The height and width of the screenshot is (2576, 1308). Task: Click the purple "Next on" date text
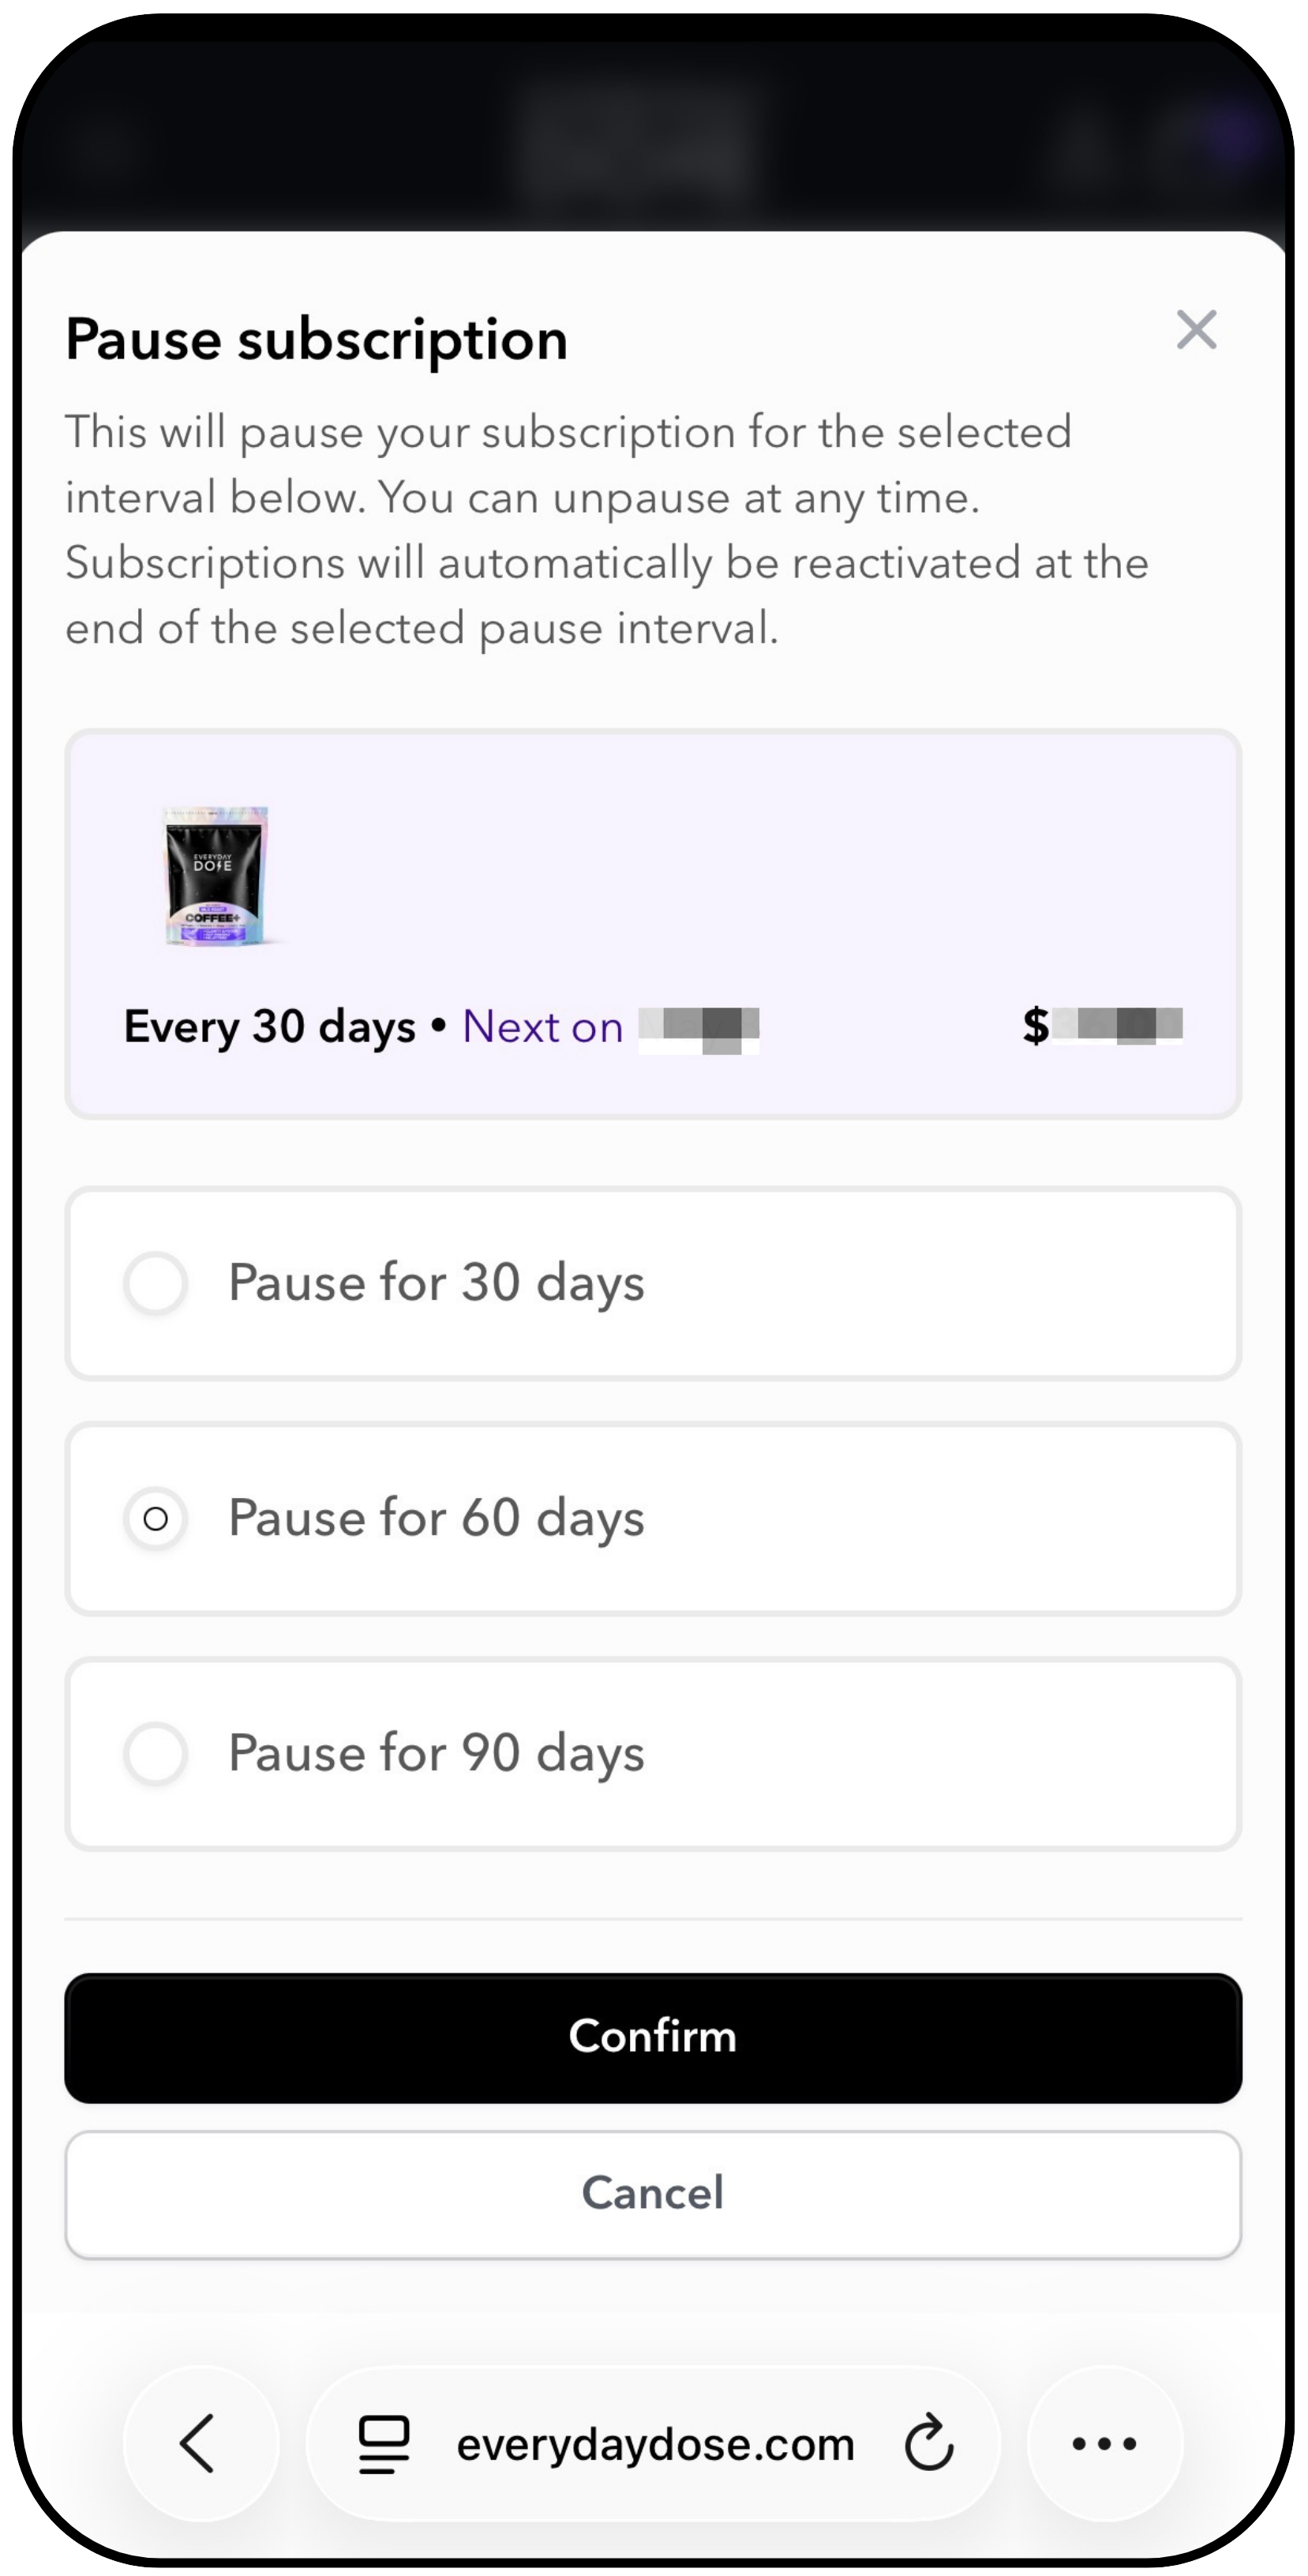pos(542,1027)
